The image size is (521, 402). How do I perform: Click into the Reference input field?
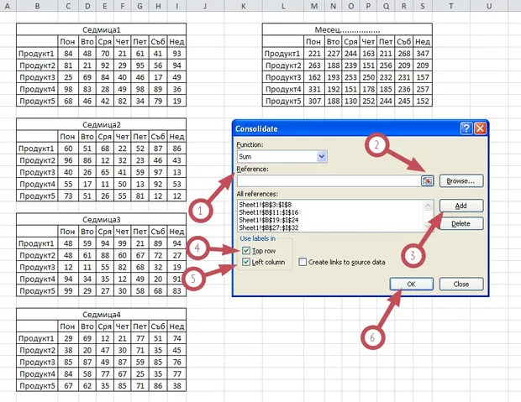pos(328,180)
